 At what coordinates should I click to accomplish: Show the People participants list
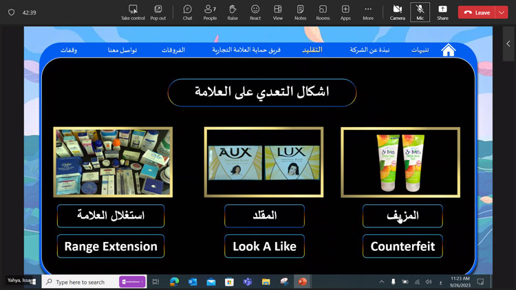(210, 12)
